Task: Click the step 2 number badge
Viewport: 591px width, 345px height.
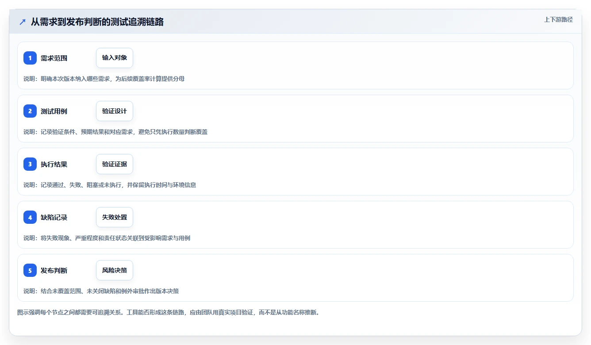Action: point(30,111)
